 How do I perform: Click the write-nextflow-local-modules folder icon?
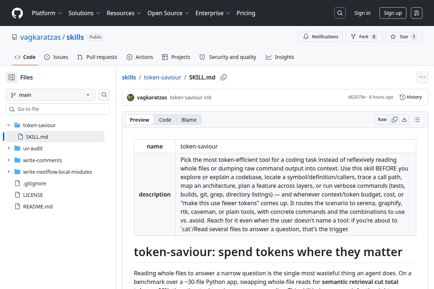tap(17, 172)
